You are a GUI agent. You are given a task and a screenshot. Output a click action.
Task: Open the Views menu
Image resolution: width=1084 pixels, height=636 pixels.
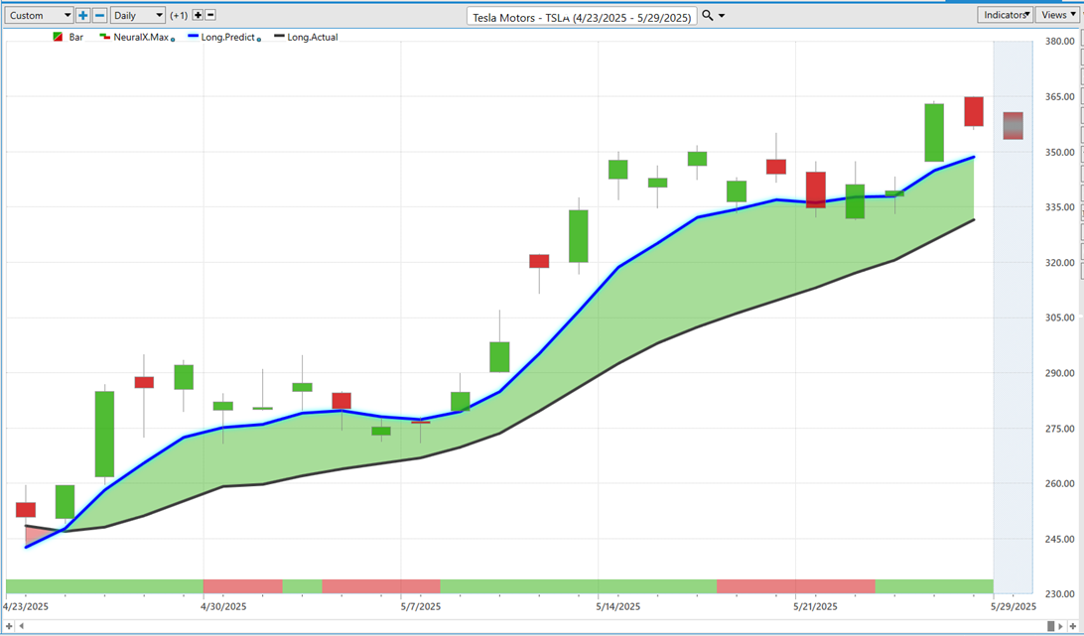[1058, 15]
